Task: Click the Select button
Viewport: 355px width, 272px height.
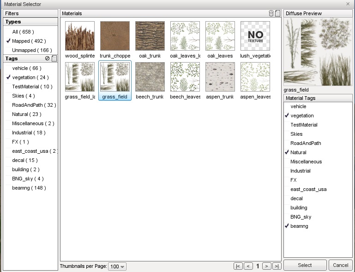Action: point(305,265)
